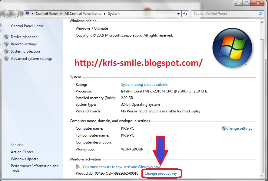
Task: Click shield icon beside Advanced system settings
Action: (x=6, y=59)
